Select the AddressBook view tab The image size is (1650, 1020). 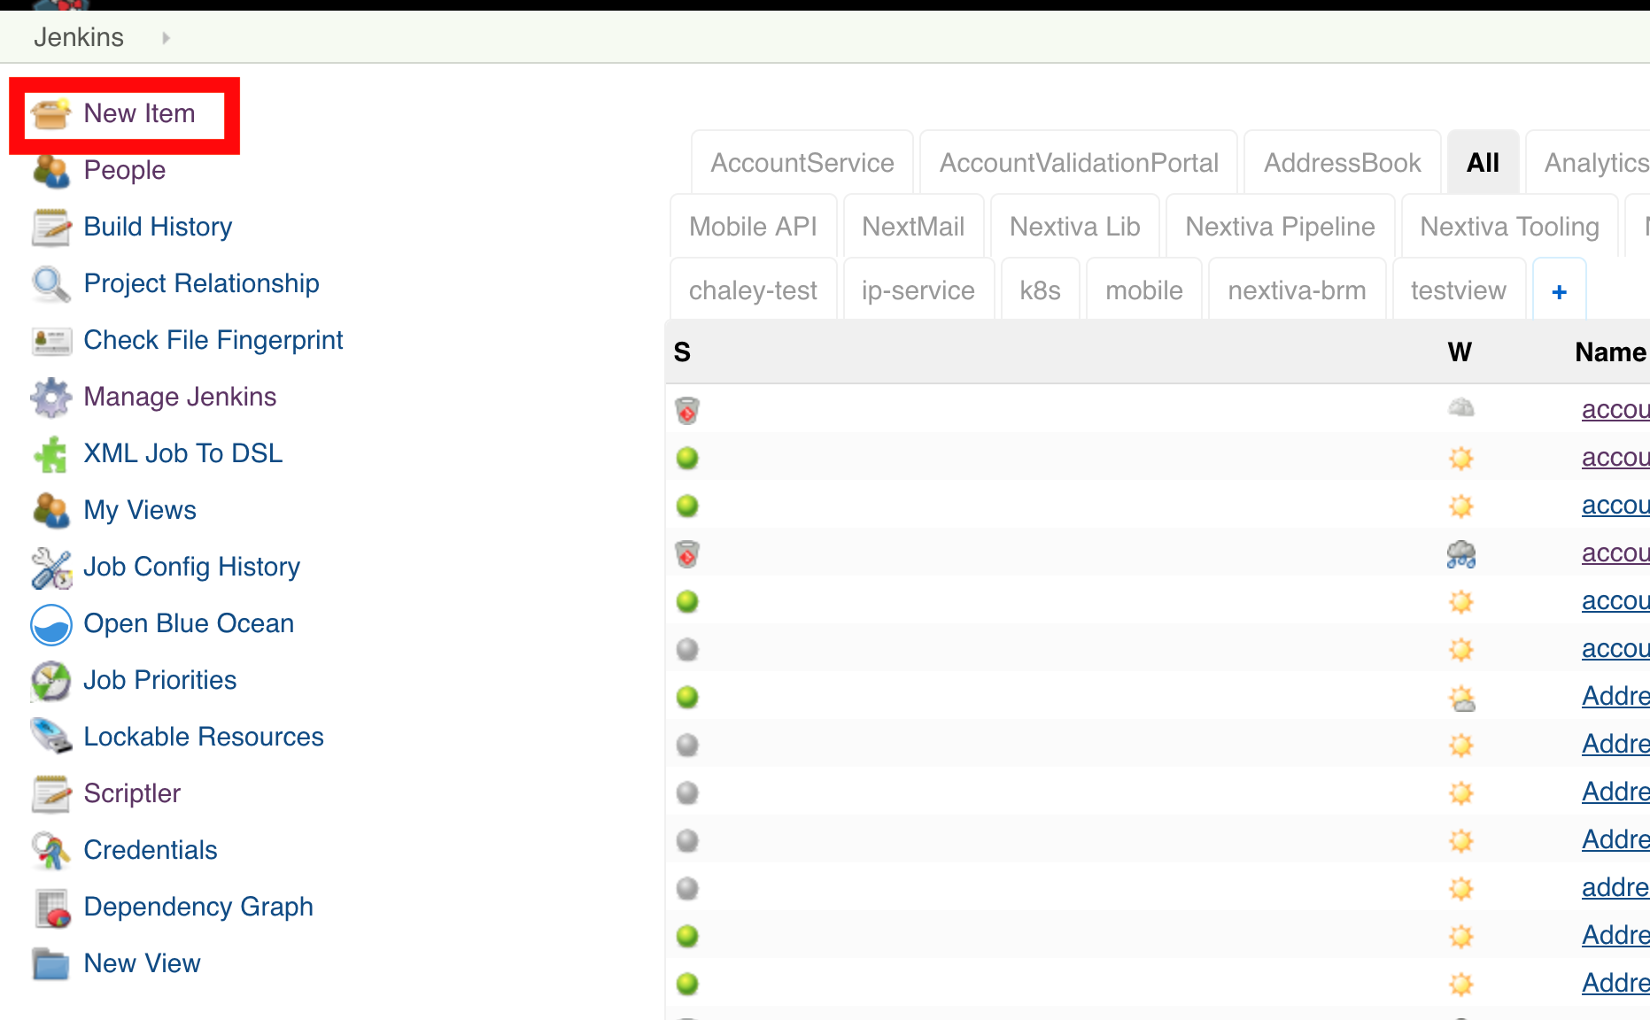[1342, 163]
